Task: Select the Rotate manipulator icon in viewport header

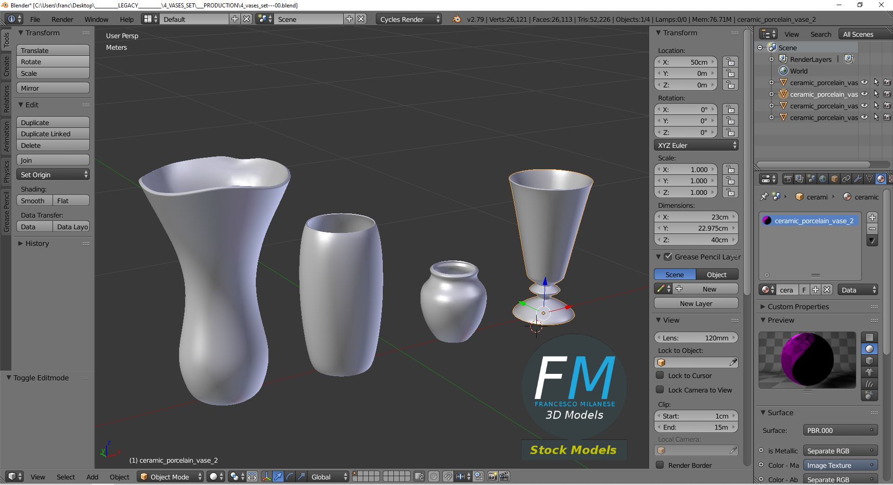Action: tap(289, 477)
